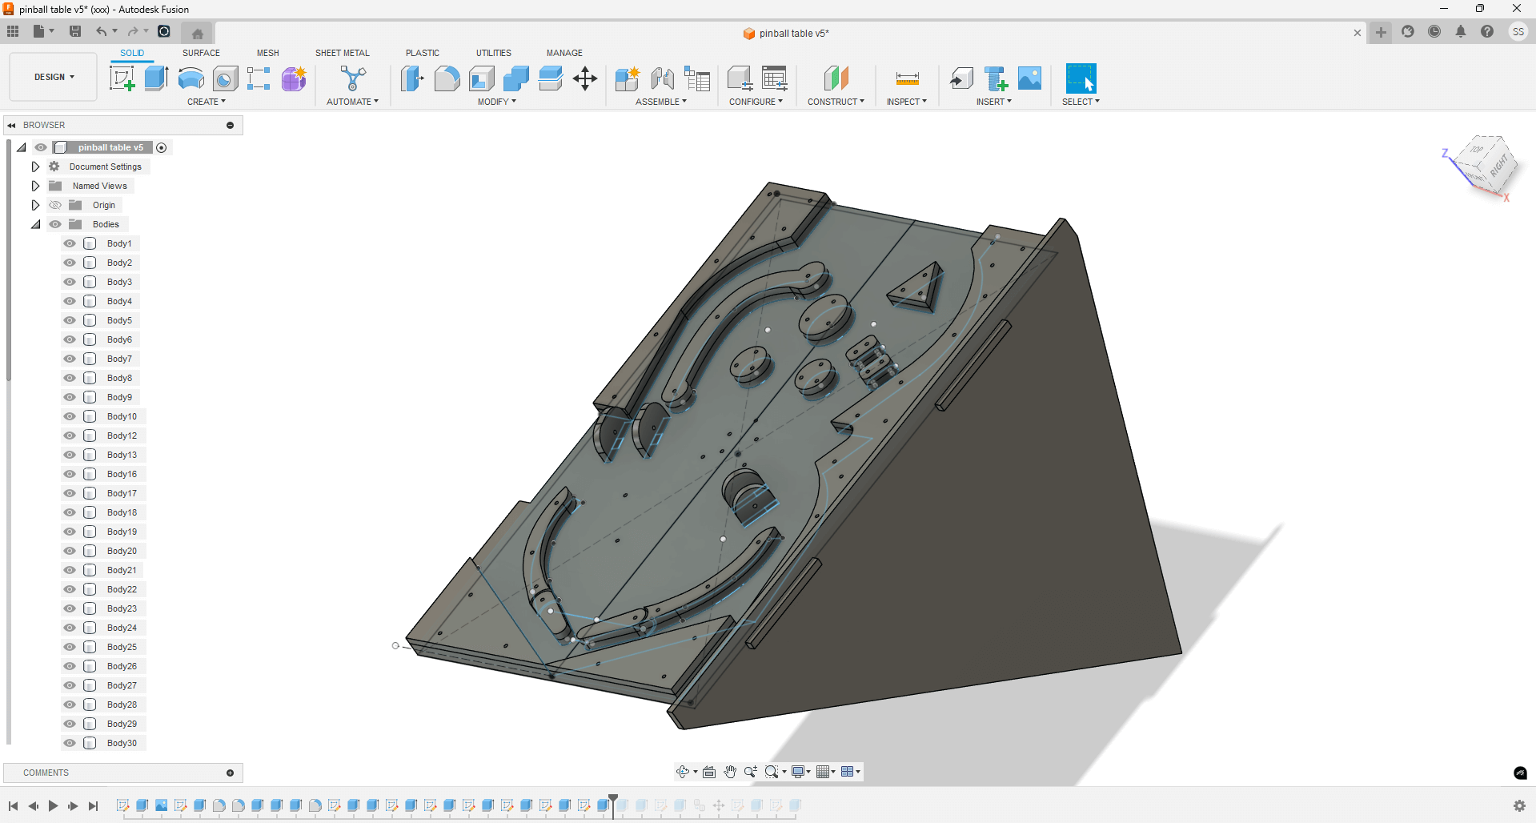Expand the Document Settings node
The width and height of the screenshot is (1536, 823).
(x=35, y=167)
